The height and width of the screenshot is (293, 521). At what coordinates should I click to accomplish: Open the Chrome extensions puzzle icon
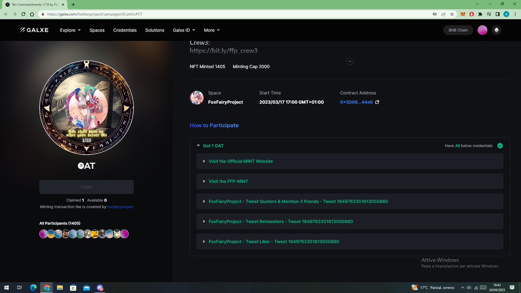coord(480,14)
